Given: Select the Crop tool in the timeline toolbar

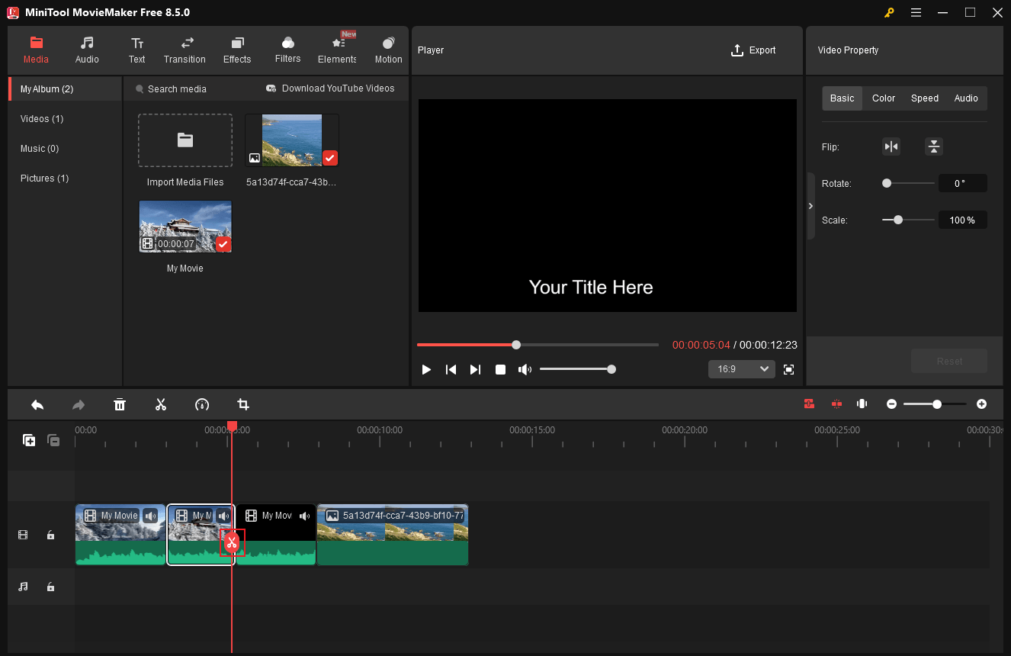Looking at the screenshot, I should click(x=242, y=404).
